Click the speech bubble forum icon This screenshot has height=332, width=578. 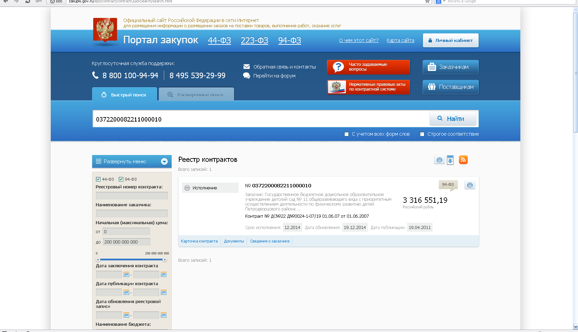click(247, 75)
